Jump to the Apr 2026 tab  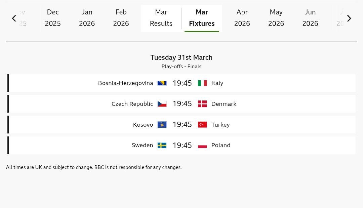coord(242,18)
